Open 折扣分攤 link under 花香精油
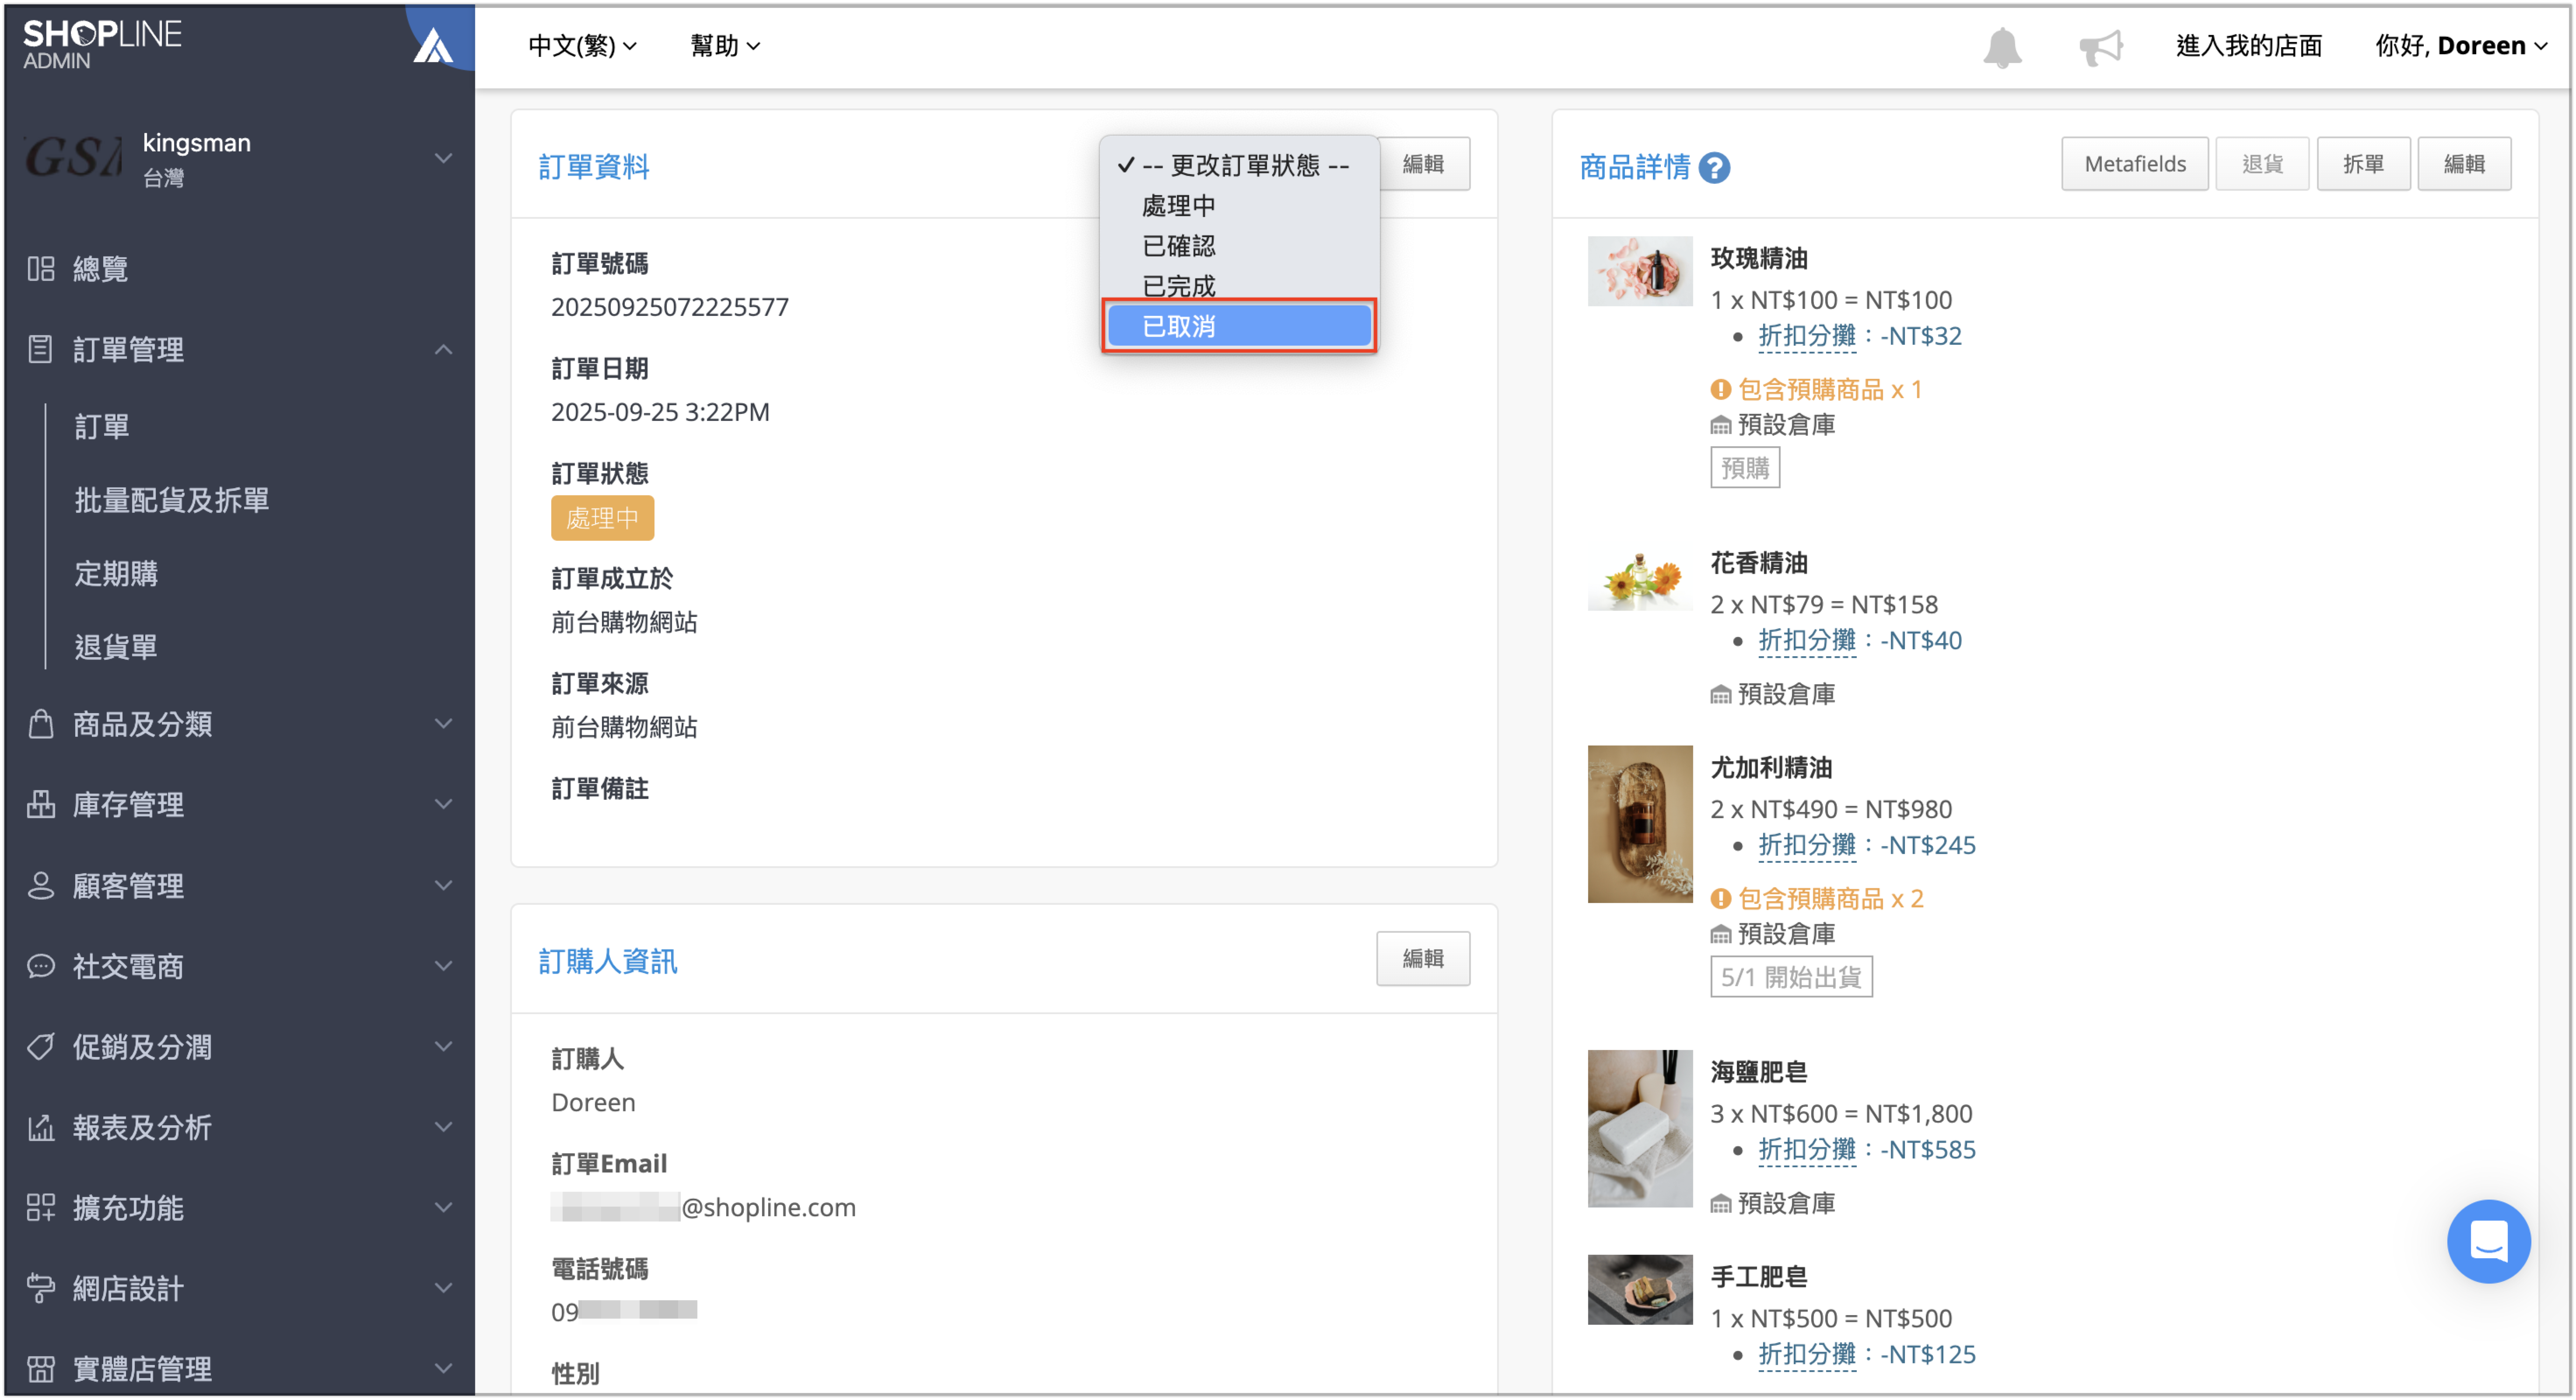2576x1400 pixels. click(x=1806, y=641)
